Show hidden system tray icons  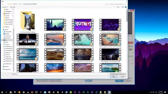point(149,92)
